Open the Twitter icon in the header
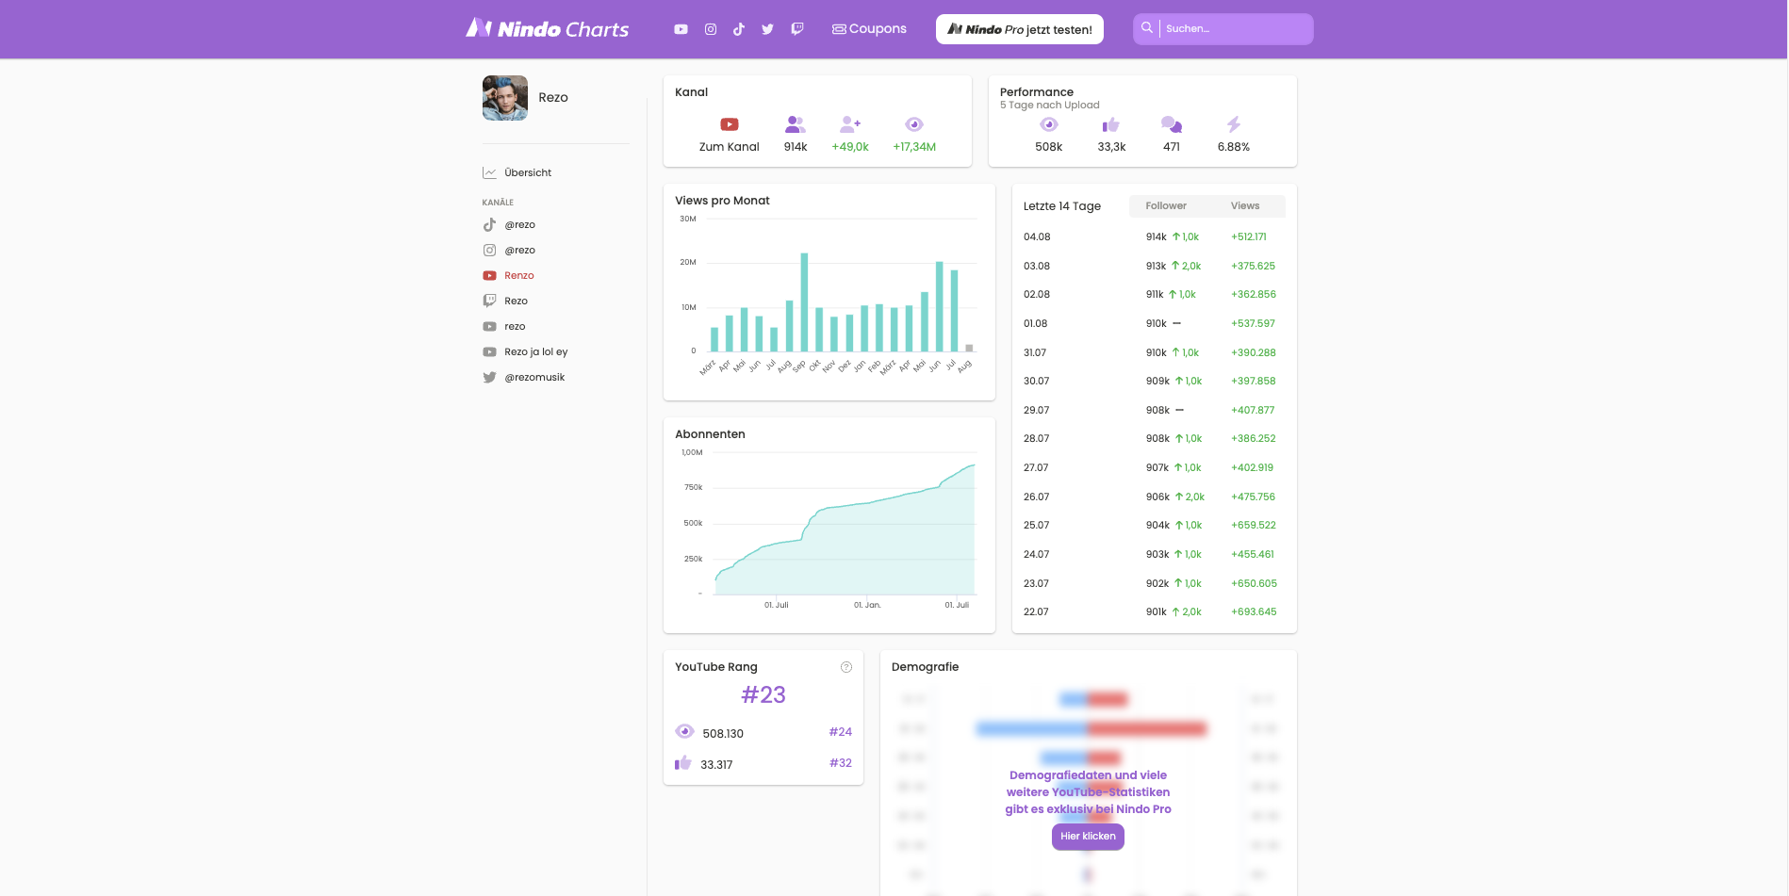Screen dimensions: 1789x896 tap(767, 29)
